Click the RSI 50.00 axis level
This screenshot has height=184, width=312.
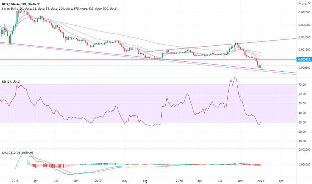click(302, 103)
